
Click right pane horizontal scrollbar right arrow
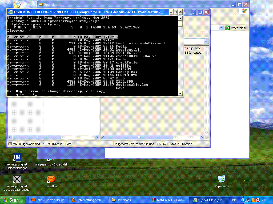click(x=202, y=137)
